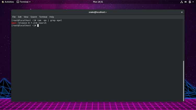Expand the Terminal app menu arrow
Viewport: 196px width, 110px height.
(30, 2)
